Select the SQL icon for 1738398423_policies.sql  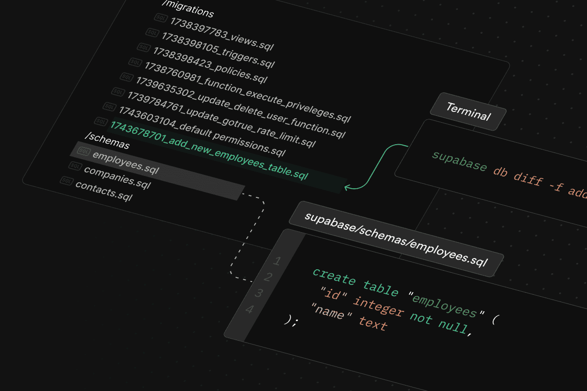[x=144, y=48]
